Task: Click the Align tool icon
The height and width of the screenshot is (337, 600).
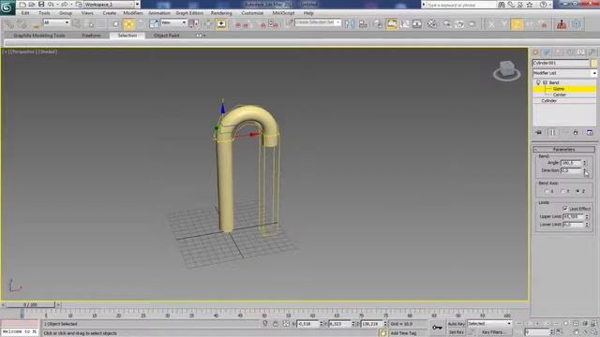Action: pyautogui.click(x=363, y=24)
